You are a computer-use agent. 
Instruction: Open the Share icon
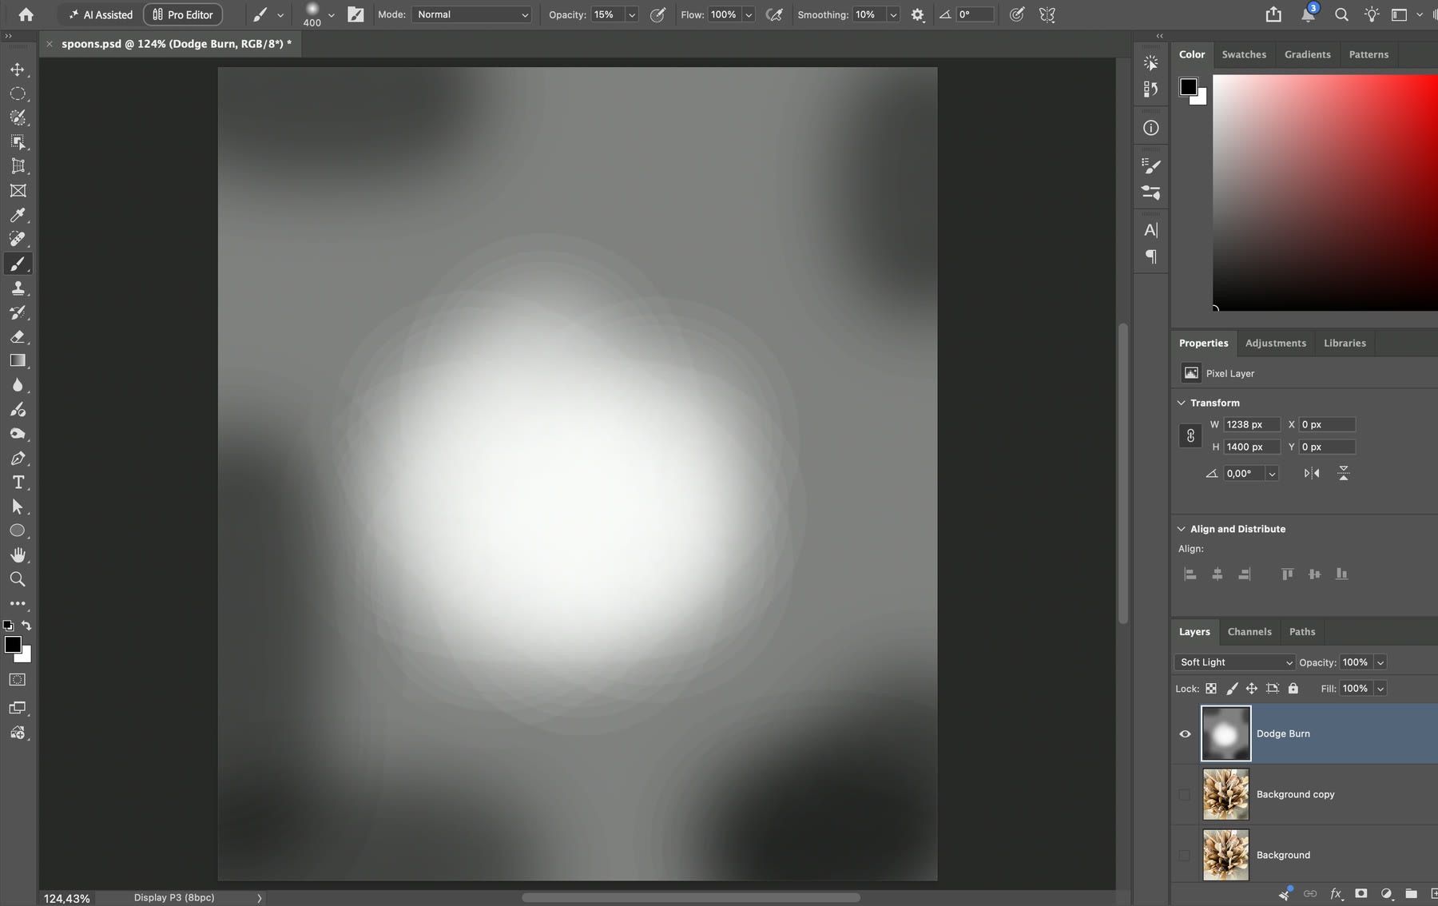(x=1273, y=14)
